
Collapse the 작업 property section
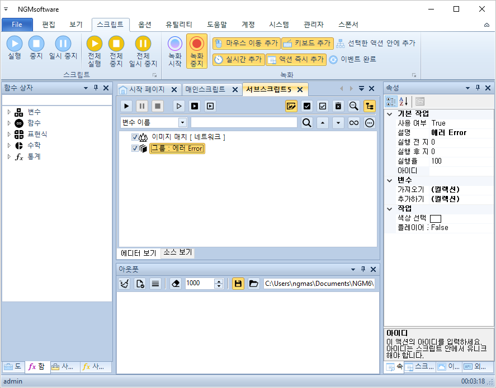(390, 209)
